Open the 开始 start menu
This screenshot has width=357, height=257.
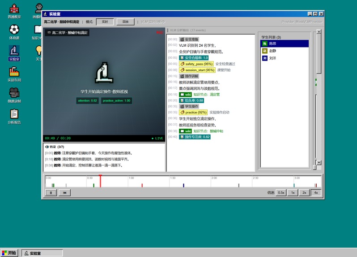coord(9,253)
